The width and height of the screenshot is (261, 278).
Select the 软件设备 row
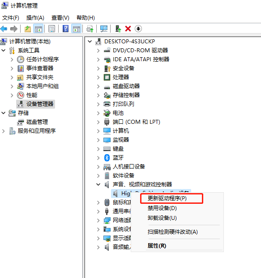pos(124,176)
